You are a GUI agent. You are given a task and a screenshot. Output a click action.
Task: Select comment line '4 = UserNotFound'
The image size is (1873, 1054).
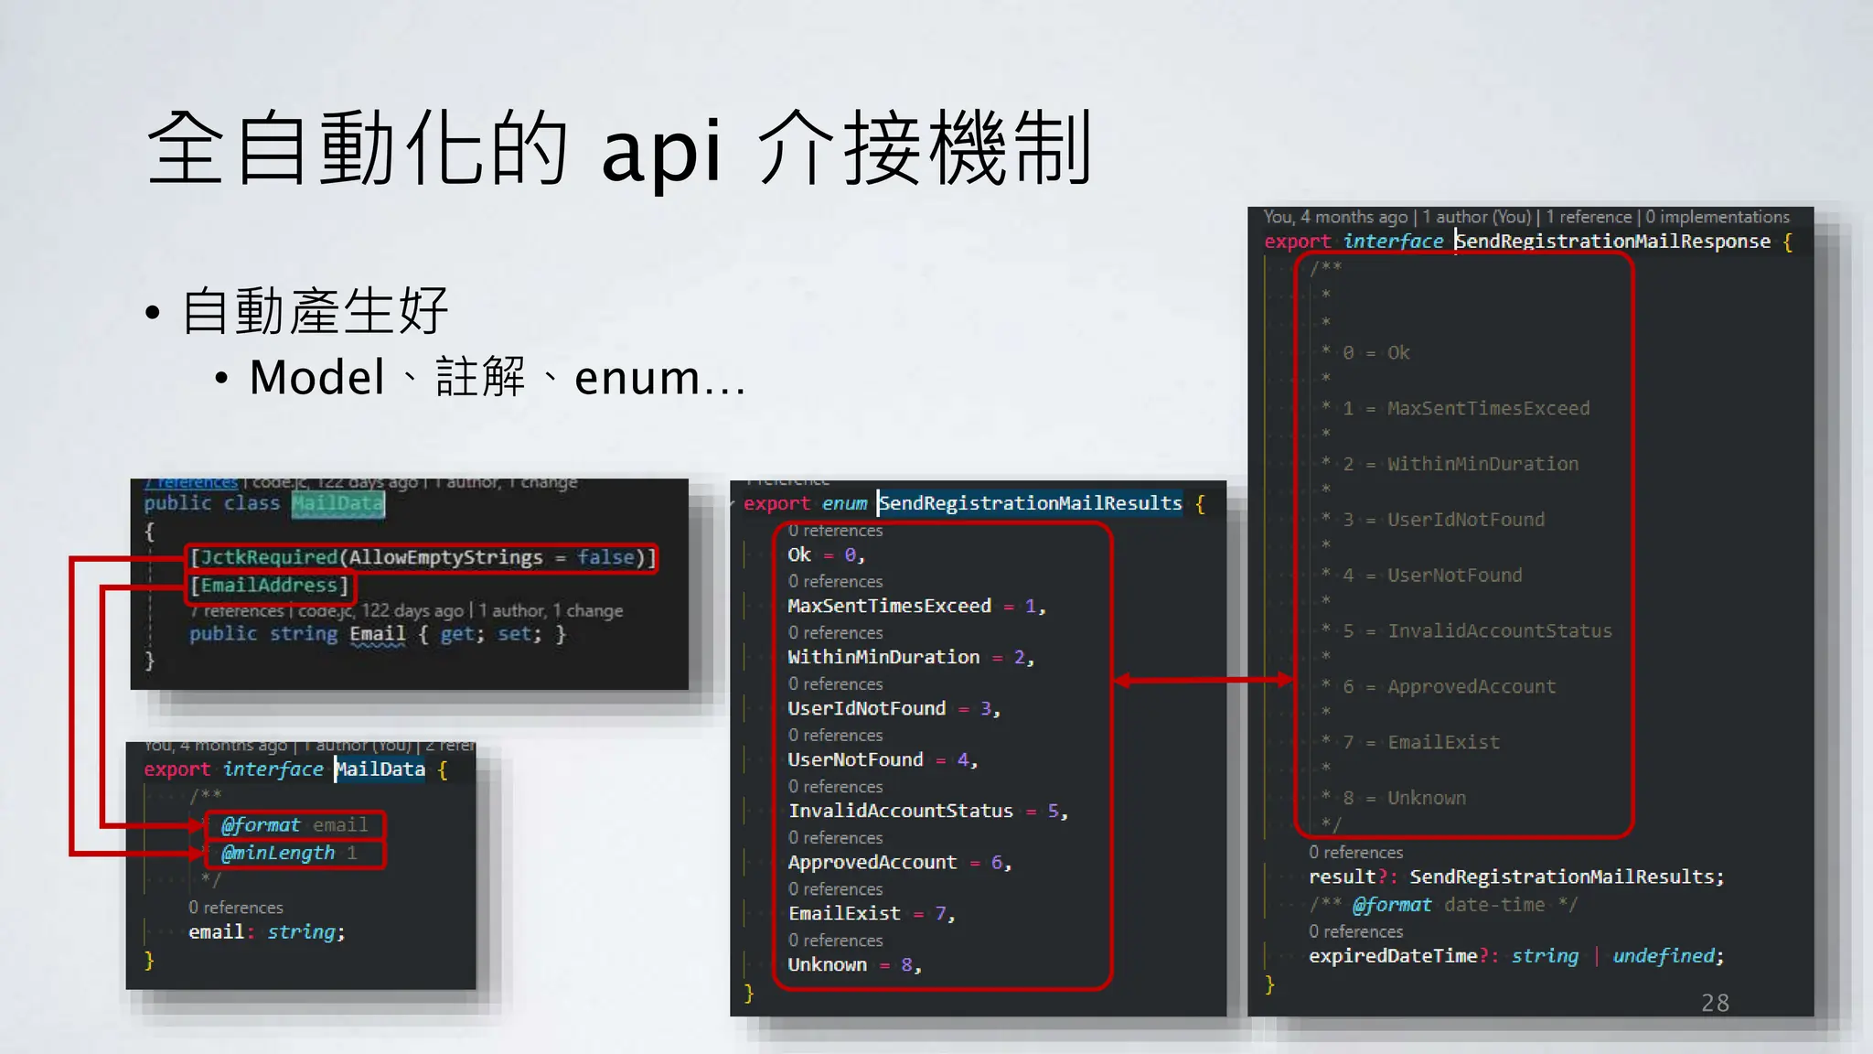1432,576
